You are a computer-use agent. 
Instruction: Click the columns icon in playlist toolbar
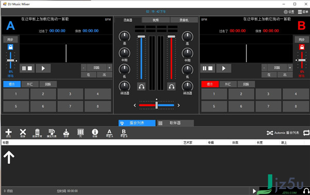(81, 133)
